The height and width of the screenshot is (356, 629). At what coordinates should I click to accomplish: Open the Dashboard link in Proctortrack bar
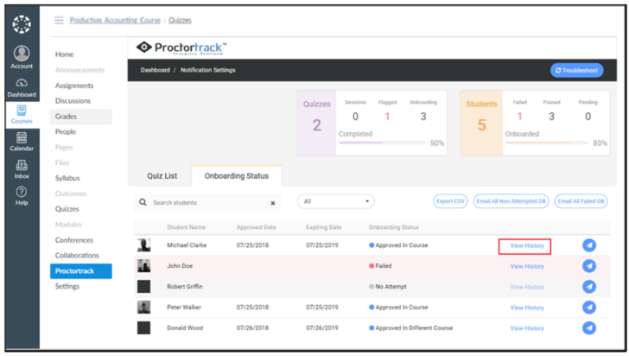coord(155,70)
